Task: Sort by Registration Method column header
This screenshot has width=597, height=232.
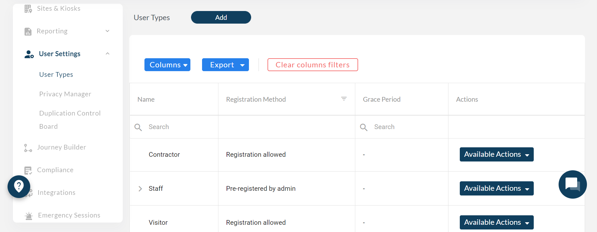Action: 256,99
